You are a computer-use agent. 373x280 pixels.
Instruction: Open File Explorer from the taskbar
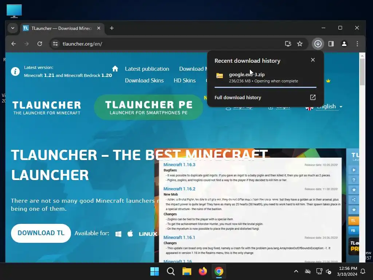[x=187, y=271]
